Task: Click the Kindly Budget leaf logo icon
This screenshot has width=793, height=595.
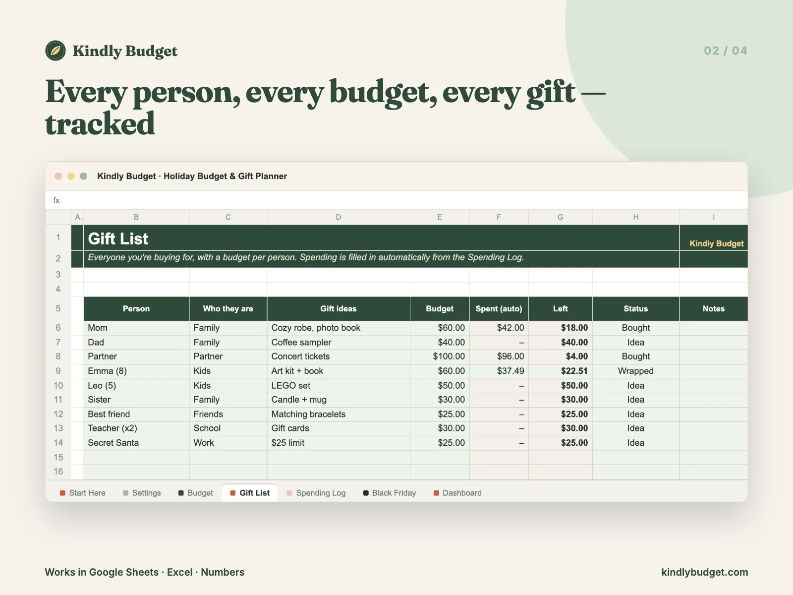Action: [x=56, y=51]
